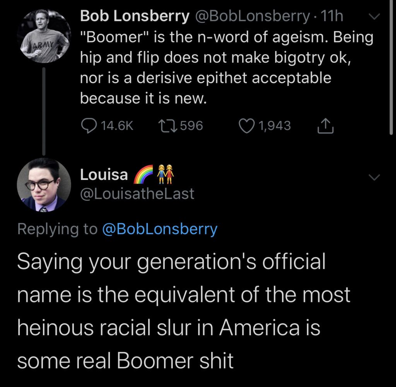Viewport: 396px width, 387px height.
Task: Click Louisa's profile picture
Action: coord(44,186)
